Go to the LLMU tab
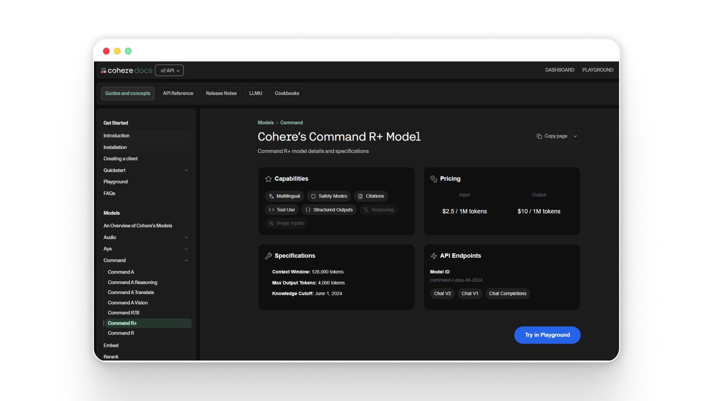The width and height of the screenshot is (713, 401). [x=255, y=93]
